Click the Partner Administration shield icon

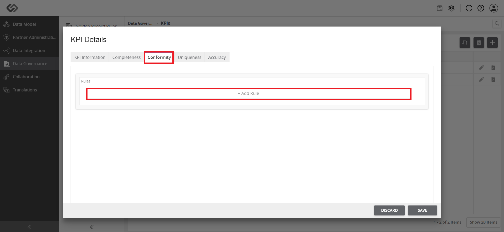pos(7,37)
